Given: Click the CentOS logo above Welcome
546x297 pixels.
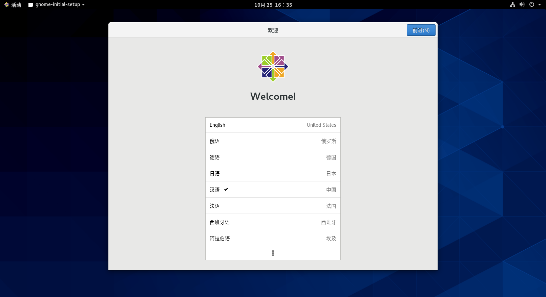Looking at the screenshot, I should click(x=273, y=67).
